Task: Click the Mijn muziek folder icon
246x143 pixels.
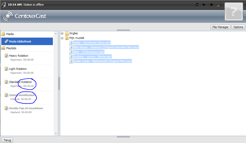Action: pos(67,38)
